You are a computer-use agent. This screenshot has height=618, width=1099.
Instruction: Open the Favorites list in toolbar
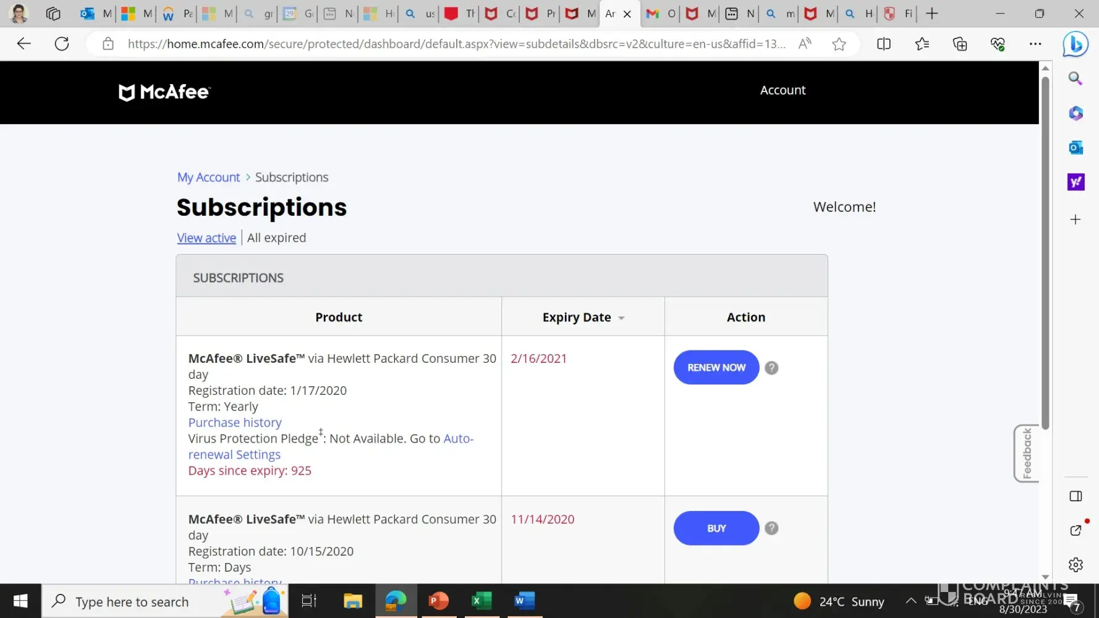point(922,44)
